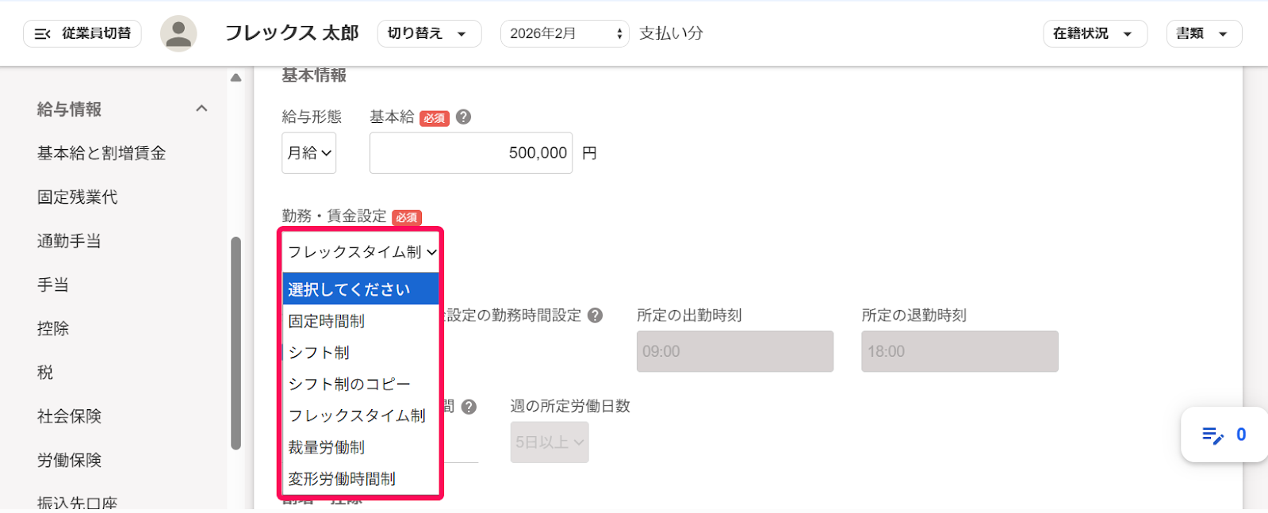Select シフト制のコピー option
The width and height of the screenshot is (1268, 513).
[x=361, y=384]
